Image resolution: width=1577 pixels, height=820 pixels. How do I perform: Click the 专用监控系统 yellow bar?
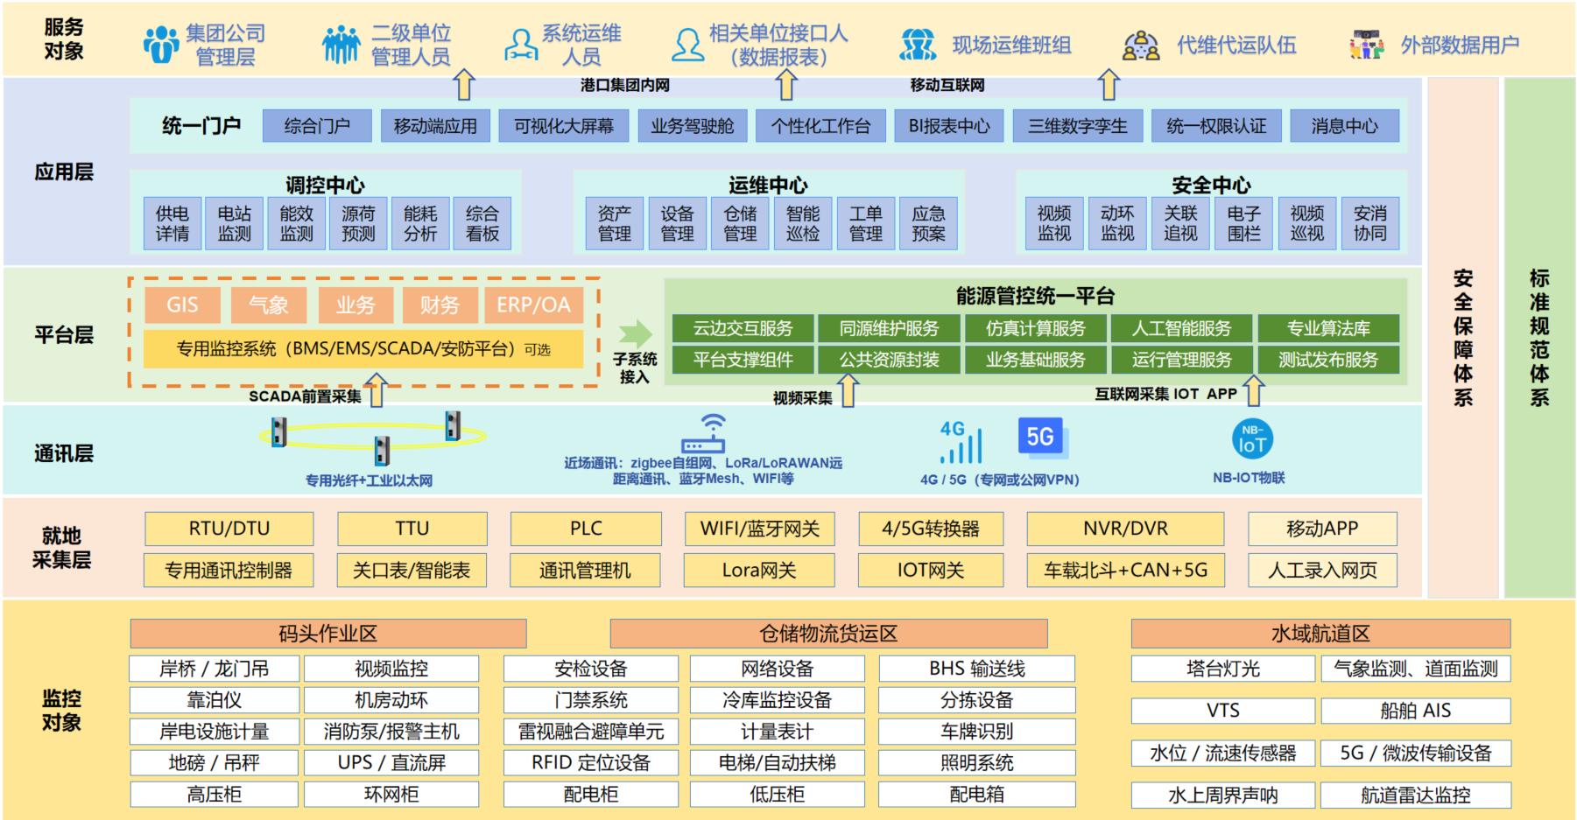pyautogui.click(x=363, y=348)
